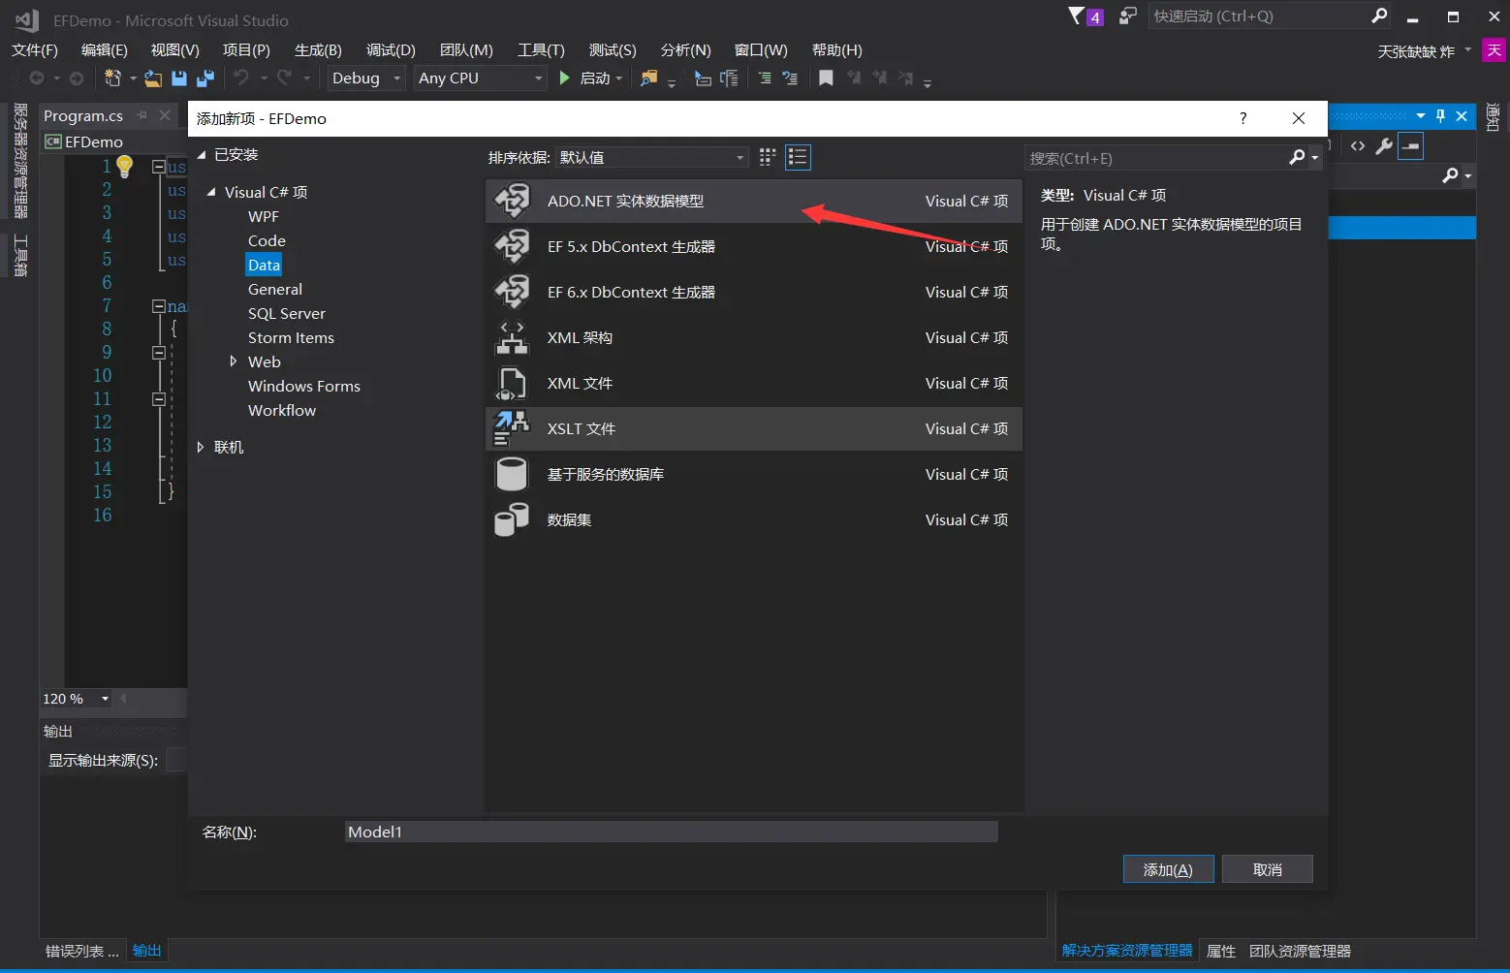Collapse the Visual C# items tree node
The width and height of the screenshot is (1510, 973).
211,192
